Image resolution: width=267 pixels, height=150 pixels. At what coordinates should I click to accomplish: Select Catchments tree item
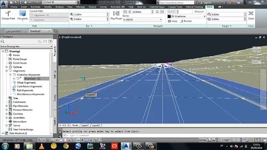(20, 102)
